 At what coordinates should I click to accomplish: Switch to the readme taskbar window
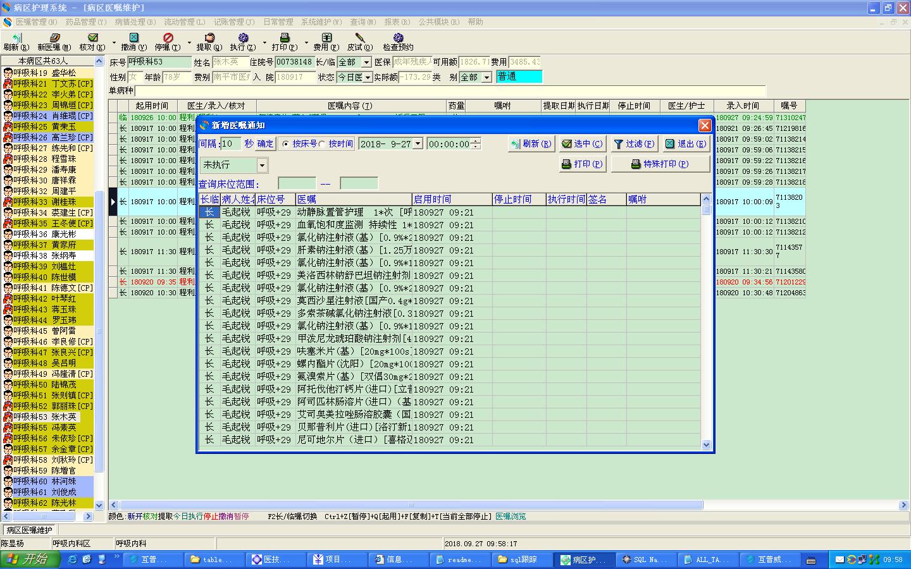pos(459,560)
